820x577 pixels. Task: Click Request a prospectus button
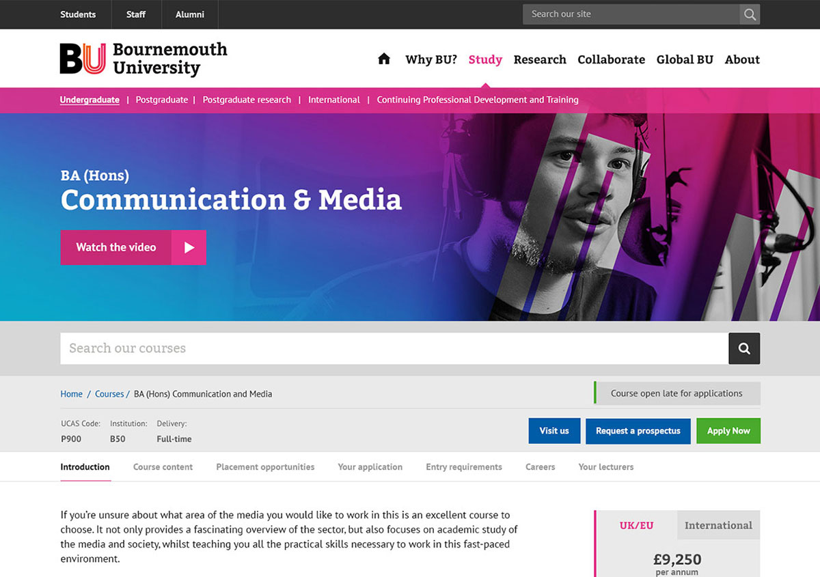point(638,431)
